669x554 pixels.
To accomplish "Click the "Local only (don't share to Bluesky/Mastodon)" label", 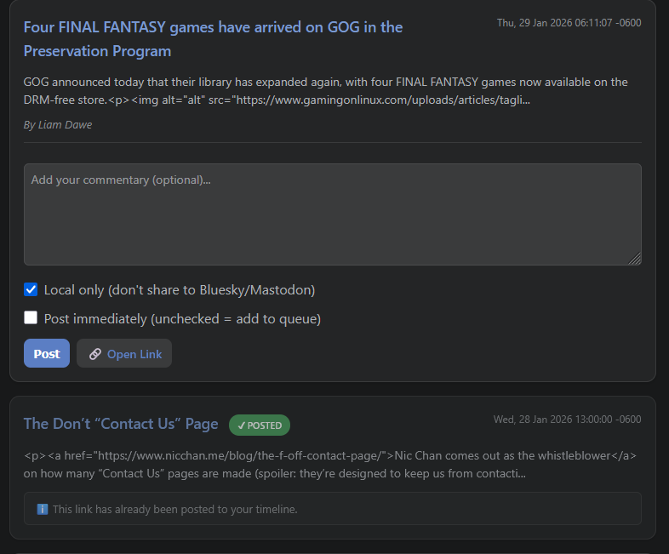I will point(180,290).
